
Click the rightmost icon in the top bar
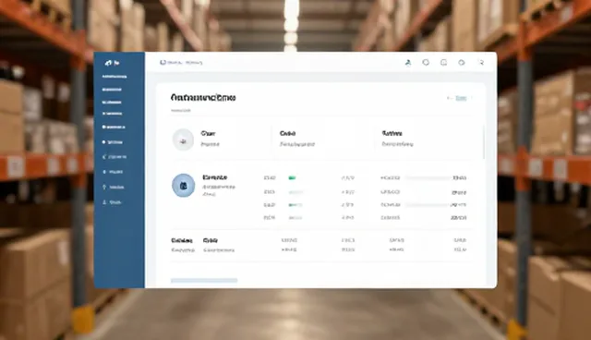[x=480, y=63]
